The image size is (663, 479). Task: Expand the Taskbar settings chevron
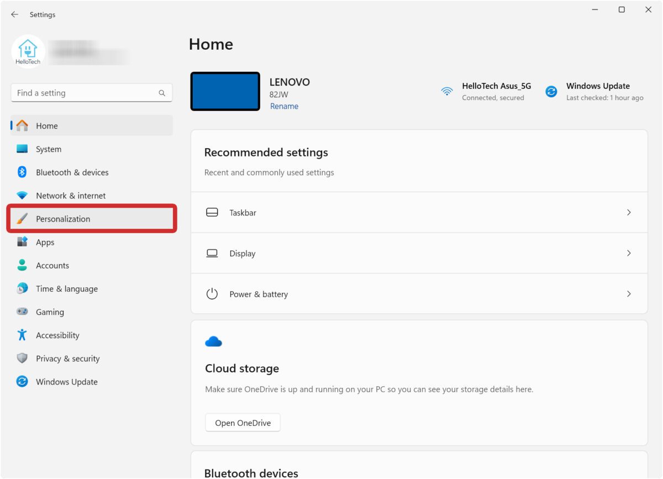pyautogui.click(x=629, y=213)
